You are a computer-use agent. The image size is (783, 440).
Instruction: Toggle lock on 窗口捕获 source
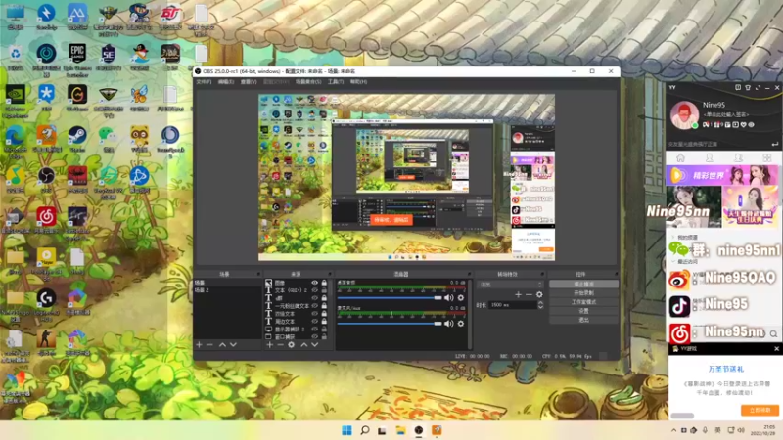click(324, 336)
